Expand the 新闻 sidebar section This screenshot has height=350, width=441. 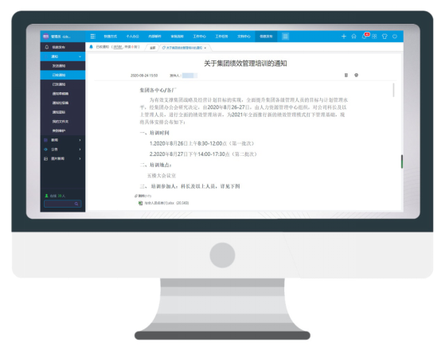click(x=63, y=140)
